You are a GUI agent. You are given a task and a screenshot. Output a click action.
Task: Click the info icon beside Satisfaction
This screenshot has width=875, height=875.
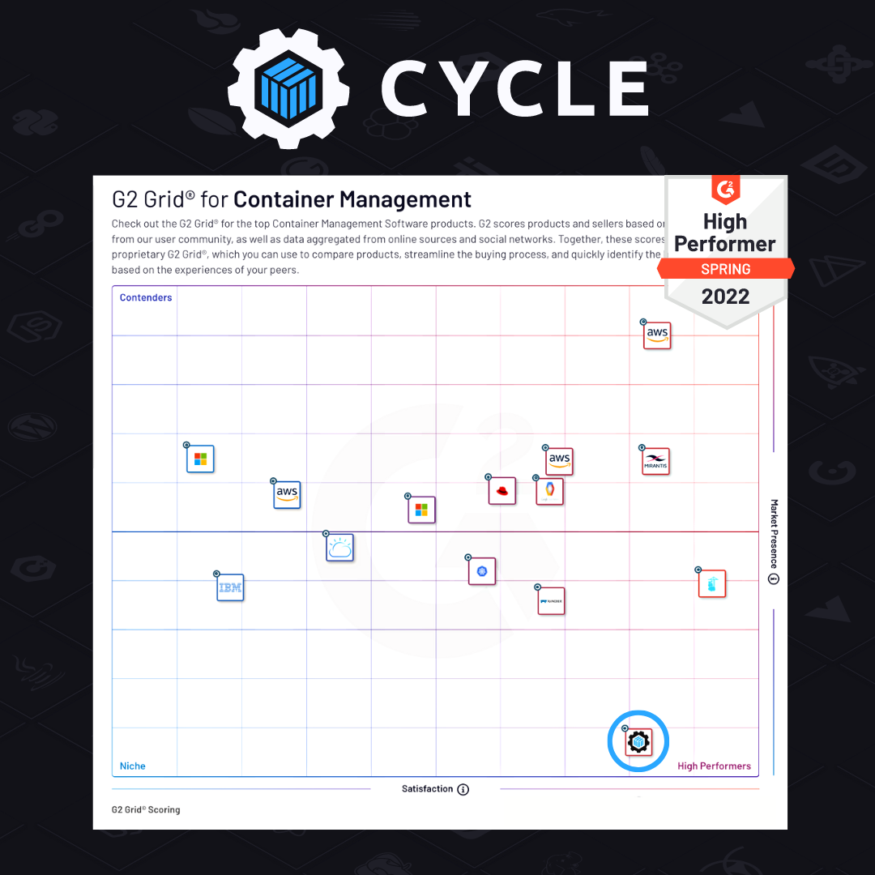(x=463, y=789)
